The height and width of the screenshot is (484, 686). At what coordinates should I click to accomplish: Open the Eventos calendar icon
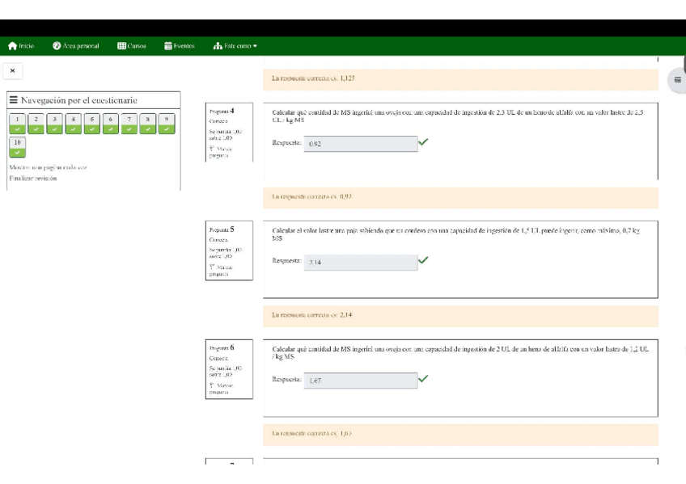click(x=168, y=46)
